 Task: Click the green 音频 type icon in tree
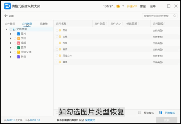19,48
